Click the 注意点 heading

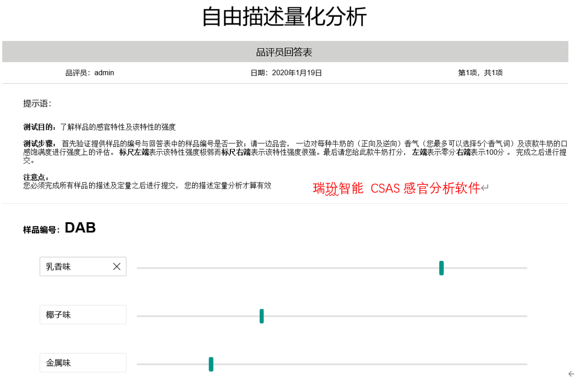[35, 178]
